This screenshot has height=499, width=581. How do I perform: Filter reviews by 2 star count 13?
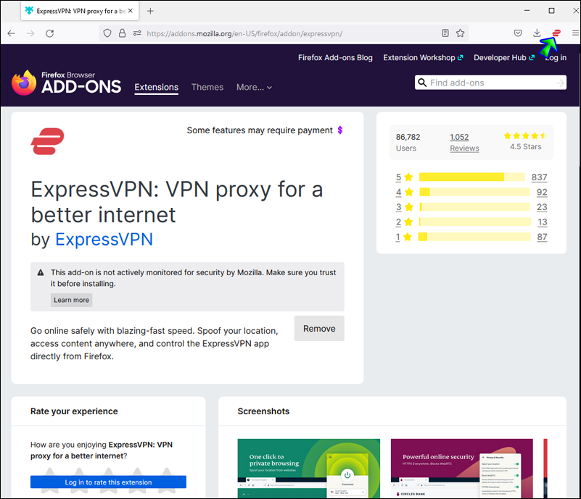point(542,222)
